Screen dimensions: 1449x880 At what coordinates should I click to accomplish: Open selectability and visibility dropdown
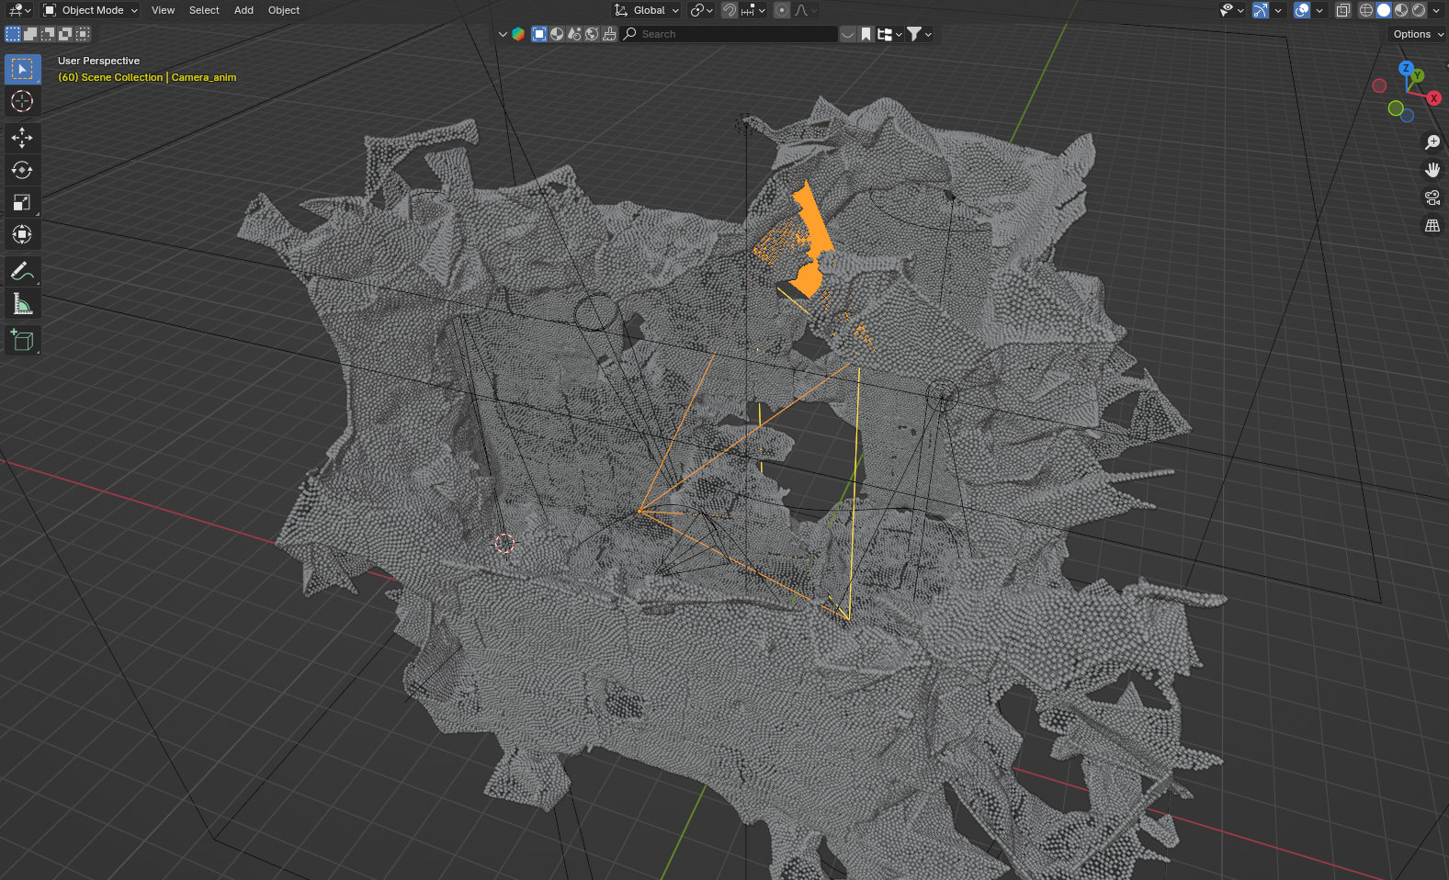(x=1231, y=10)
